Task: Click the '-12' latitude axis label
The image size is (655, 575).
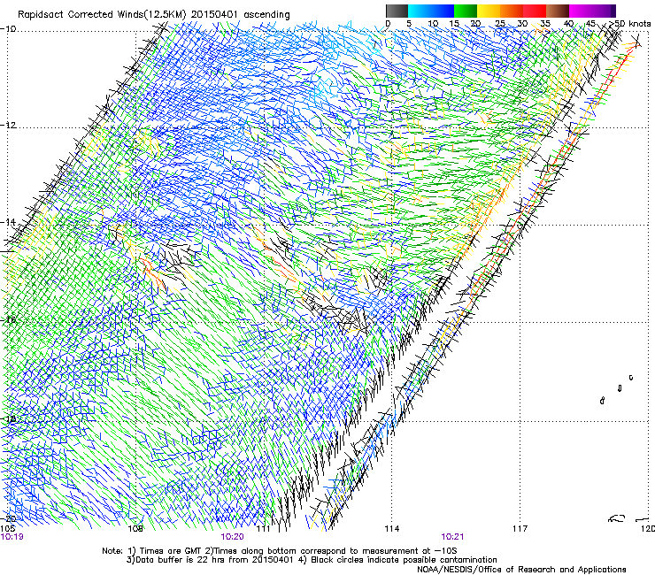Action: pos(8,125)
